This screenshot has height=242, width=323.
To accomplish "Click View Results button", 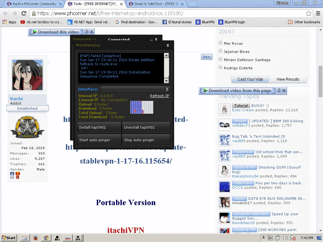I will pos(288,79).
